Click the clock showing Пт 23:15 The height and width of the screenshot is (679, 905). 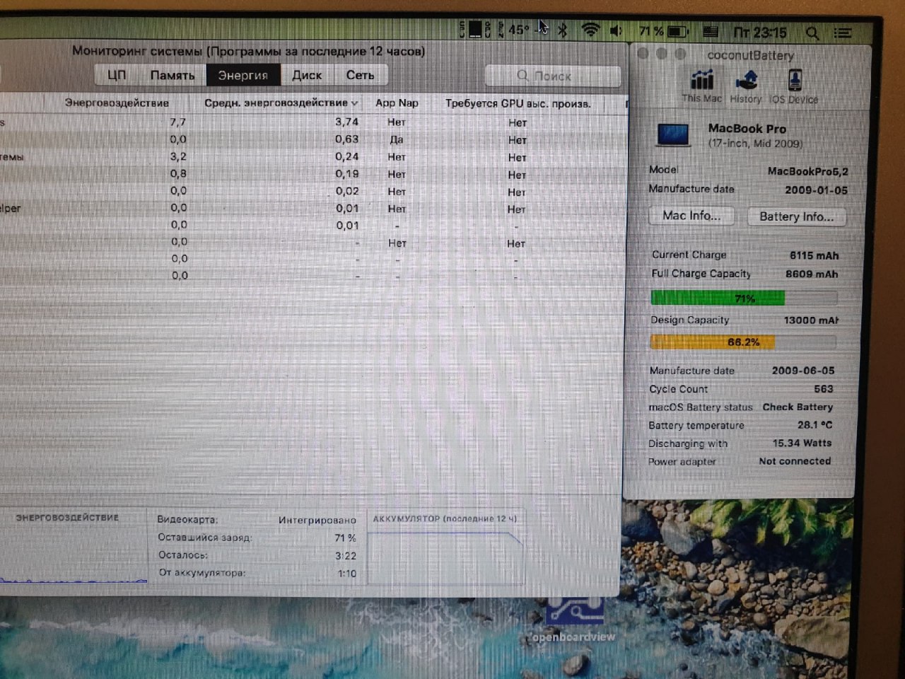click(x=760, y=33)
